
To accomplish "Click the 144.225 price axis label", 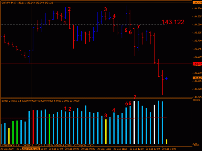I will pyautogui.click(x=197, y=16).
